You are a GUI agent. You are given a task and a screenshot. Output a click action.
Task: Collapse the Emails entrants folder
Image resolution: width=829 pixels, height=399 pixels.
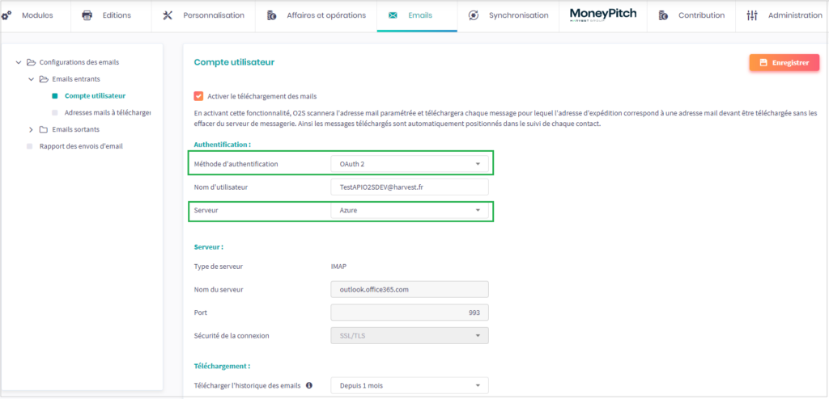click(32, 79)
